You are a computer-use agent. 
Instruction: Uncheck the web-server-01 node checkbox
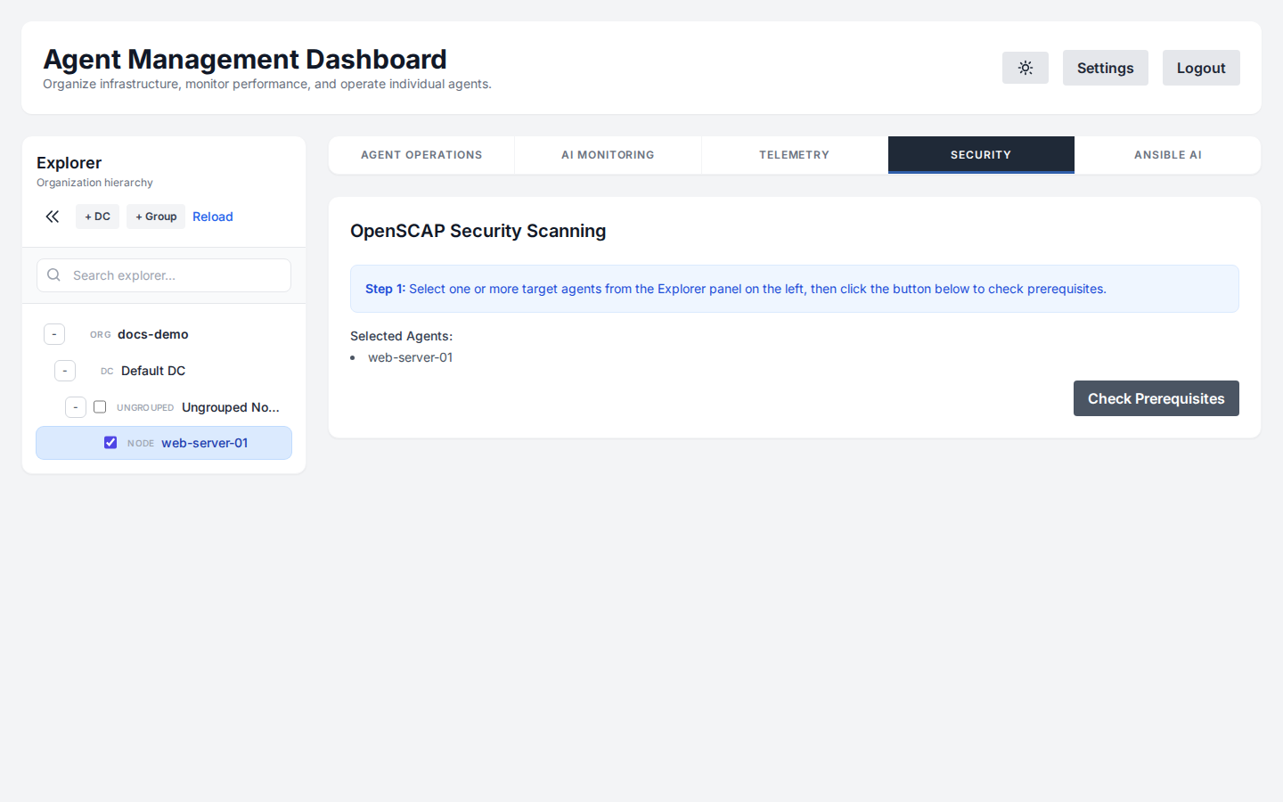110,443
